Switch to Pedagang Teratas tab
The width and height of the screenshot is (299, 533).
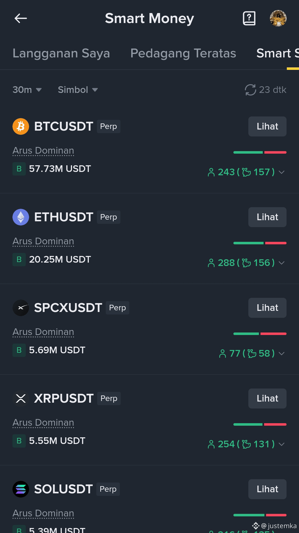pyautogui.click(x=183, y=53)
